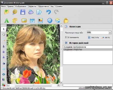Open the palette color tool
The image size is (113, 90).
click(15, 20)
